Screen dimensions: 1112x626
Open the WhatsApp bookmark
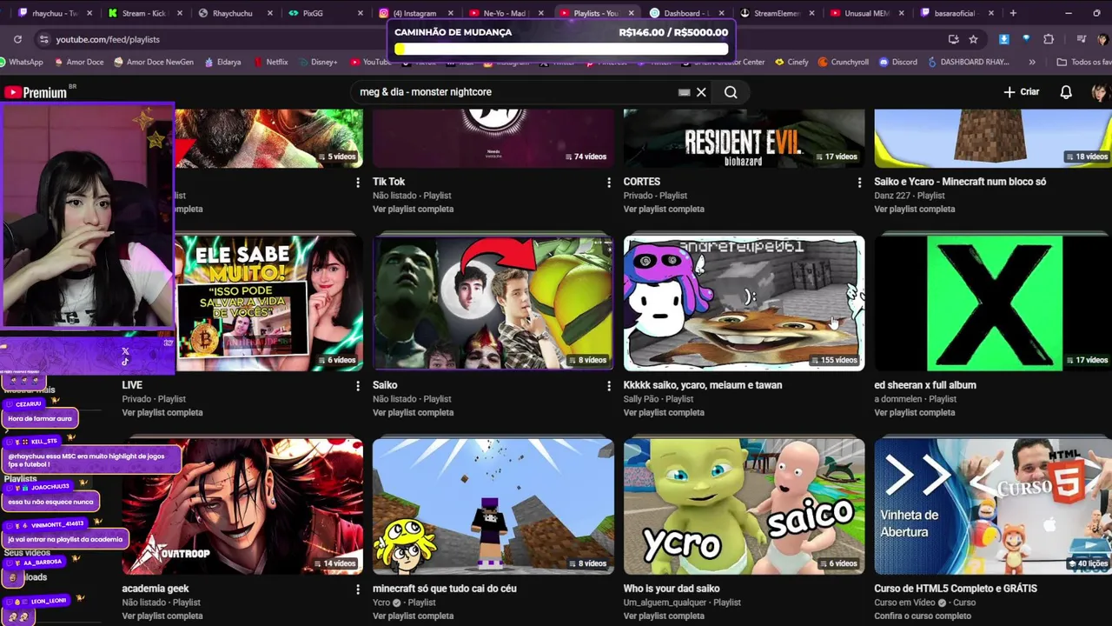pyautogui.click(x=23, y=63)
